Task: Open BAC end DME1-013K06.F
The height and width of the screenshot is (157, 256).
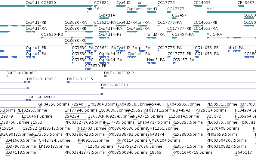Action: [x=21, y=73]
